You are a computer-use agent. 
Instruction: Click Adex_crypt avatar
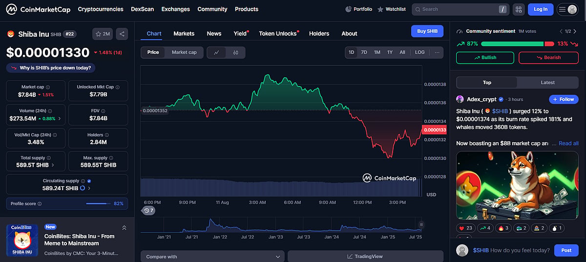pos(460,99)
